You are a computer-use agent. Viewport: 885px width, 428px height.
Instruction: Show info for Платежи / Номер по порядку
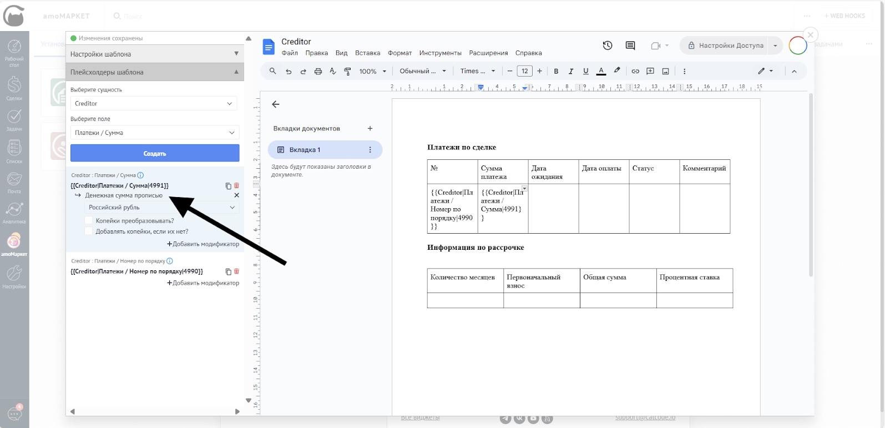pyautogui.click(x=170, y=261)
